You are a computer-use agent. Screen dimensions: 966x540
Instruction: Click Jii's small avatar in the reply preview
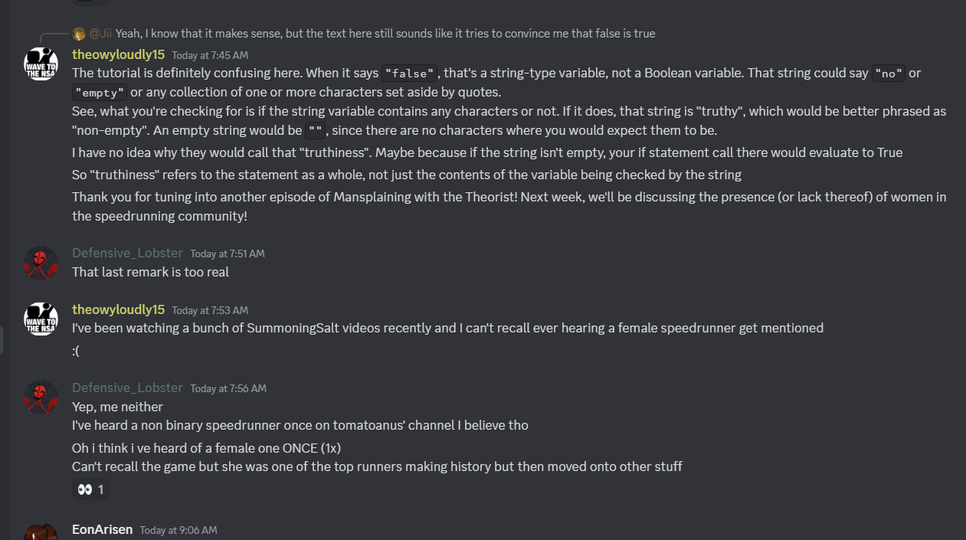(79, 34)
